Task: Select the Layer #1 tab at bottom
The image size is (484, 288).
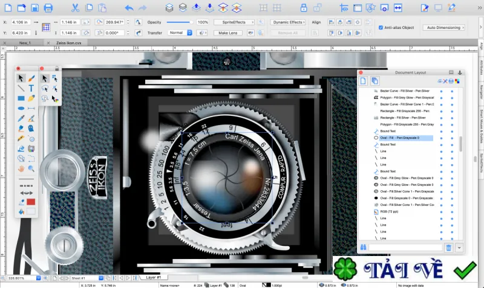Action: tap(154, 278)
